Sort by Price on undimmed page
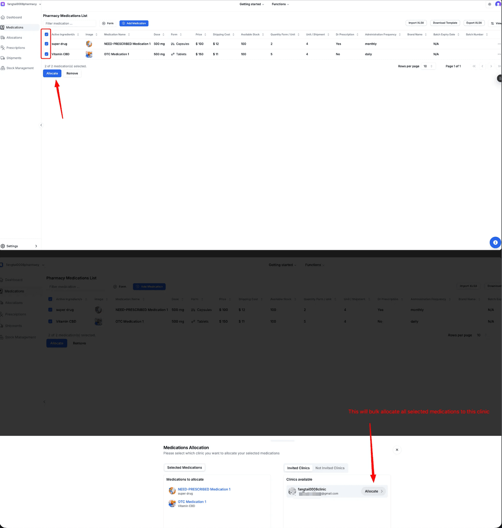Viewport: 502px width, 528px height. tap(201, 35)
